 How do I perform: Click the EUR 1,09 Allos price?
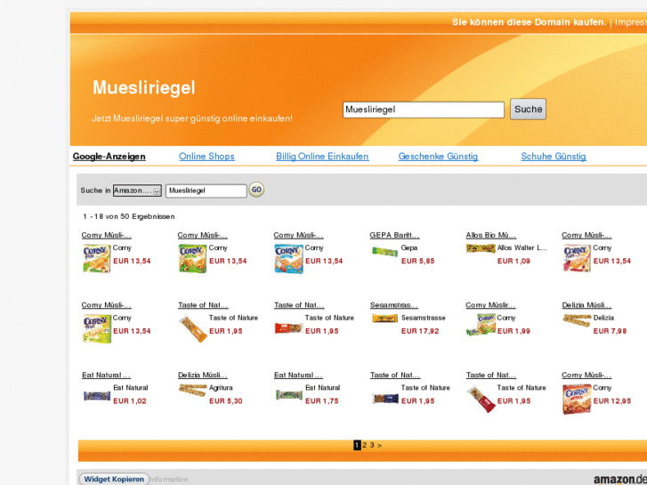tap(514, 261)
